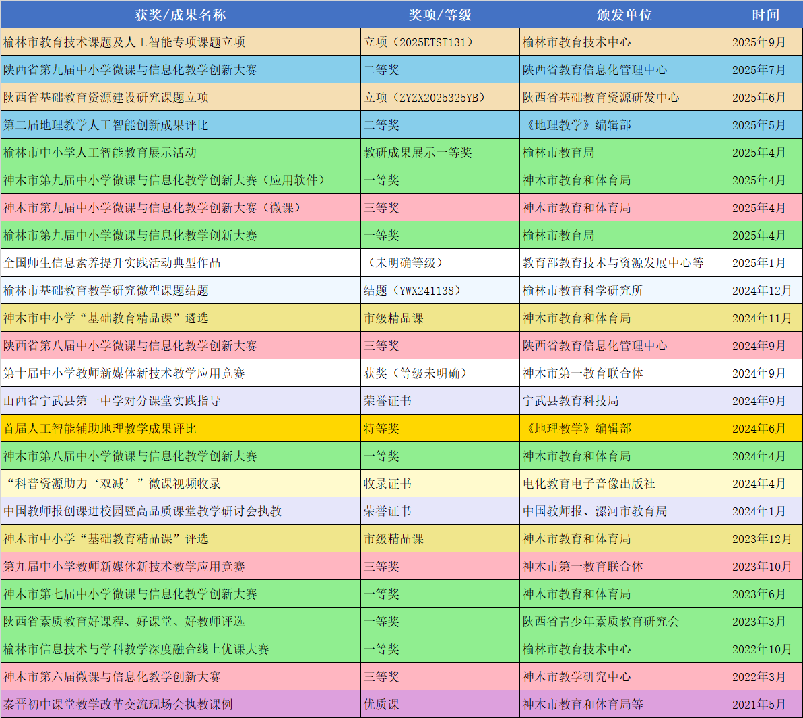Click cell 结题（YWX241138）
Image resolution: width=803 pixels, height=718 pixels.
pos(440,291)
